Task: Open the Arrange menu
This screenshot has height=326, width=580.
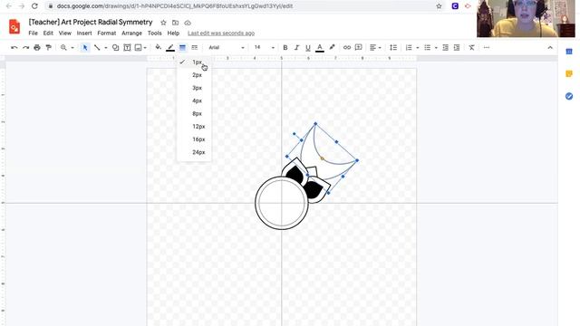Action: point(131,34)
